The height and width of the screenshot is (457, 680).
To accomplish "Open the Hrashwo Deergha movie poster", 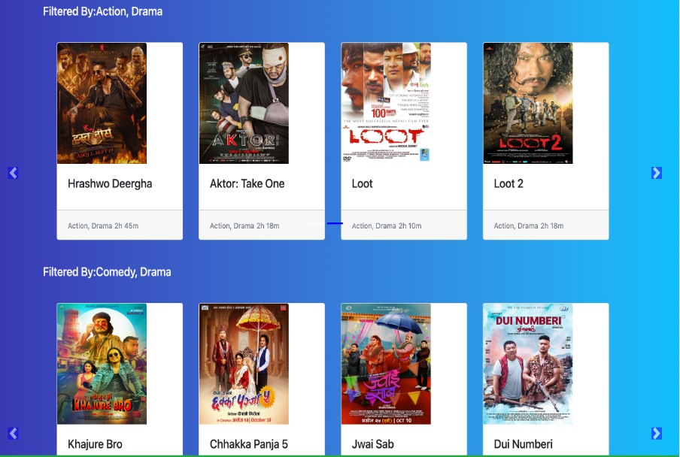I will (102, 103).
